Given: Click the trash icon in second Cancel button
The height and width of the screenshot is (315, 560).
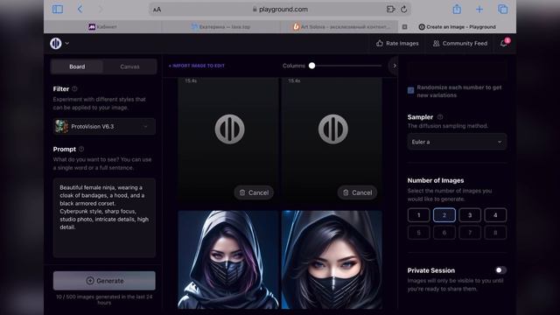Looking at the screenshot, I should coord(346,192).
